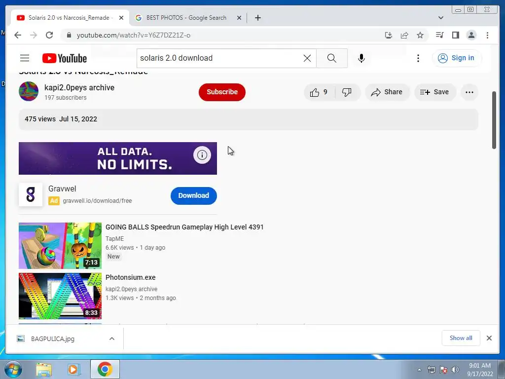Open kapi2.0peys archive channel avatar
This screenshot has height=379, width=505.
[29, 91]
